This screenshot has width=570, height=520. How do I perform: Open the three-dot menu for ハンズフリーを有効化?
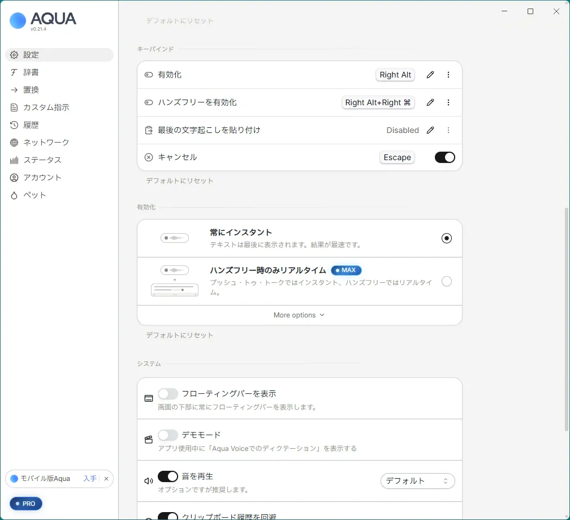[x=448, y=102]
